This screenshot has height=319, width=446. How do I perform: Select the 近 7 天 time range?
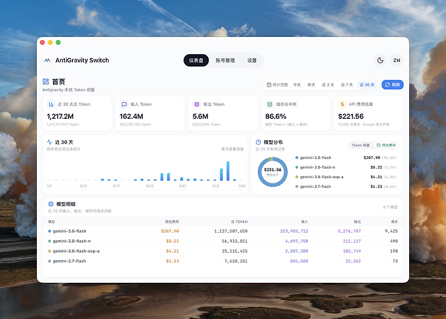[x=346, y=85]
